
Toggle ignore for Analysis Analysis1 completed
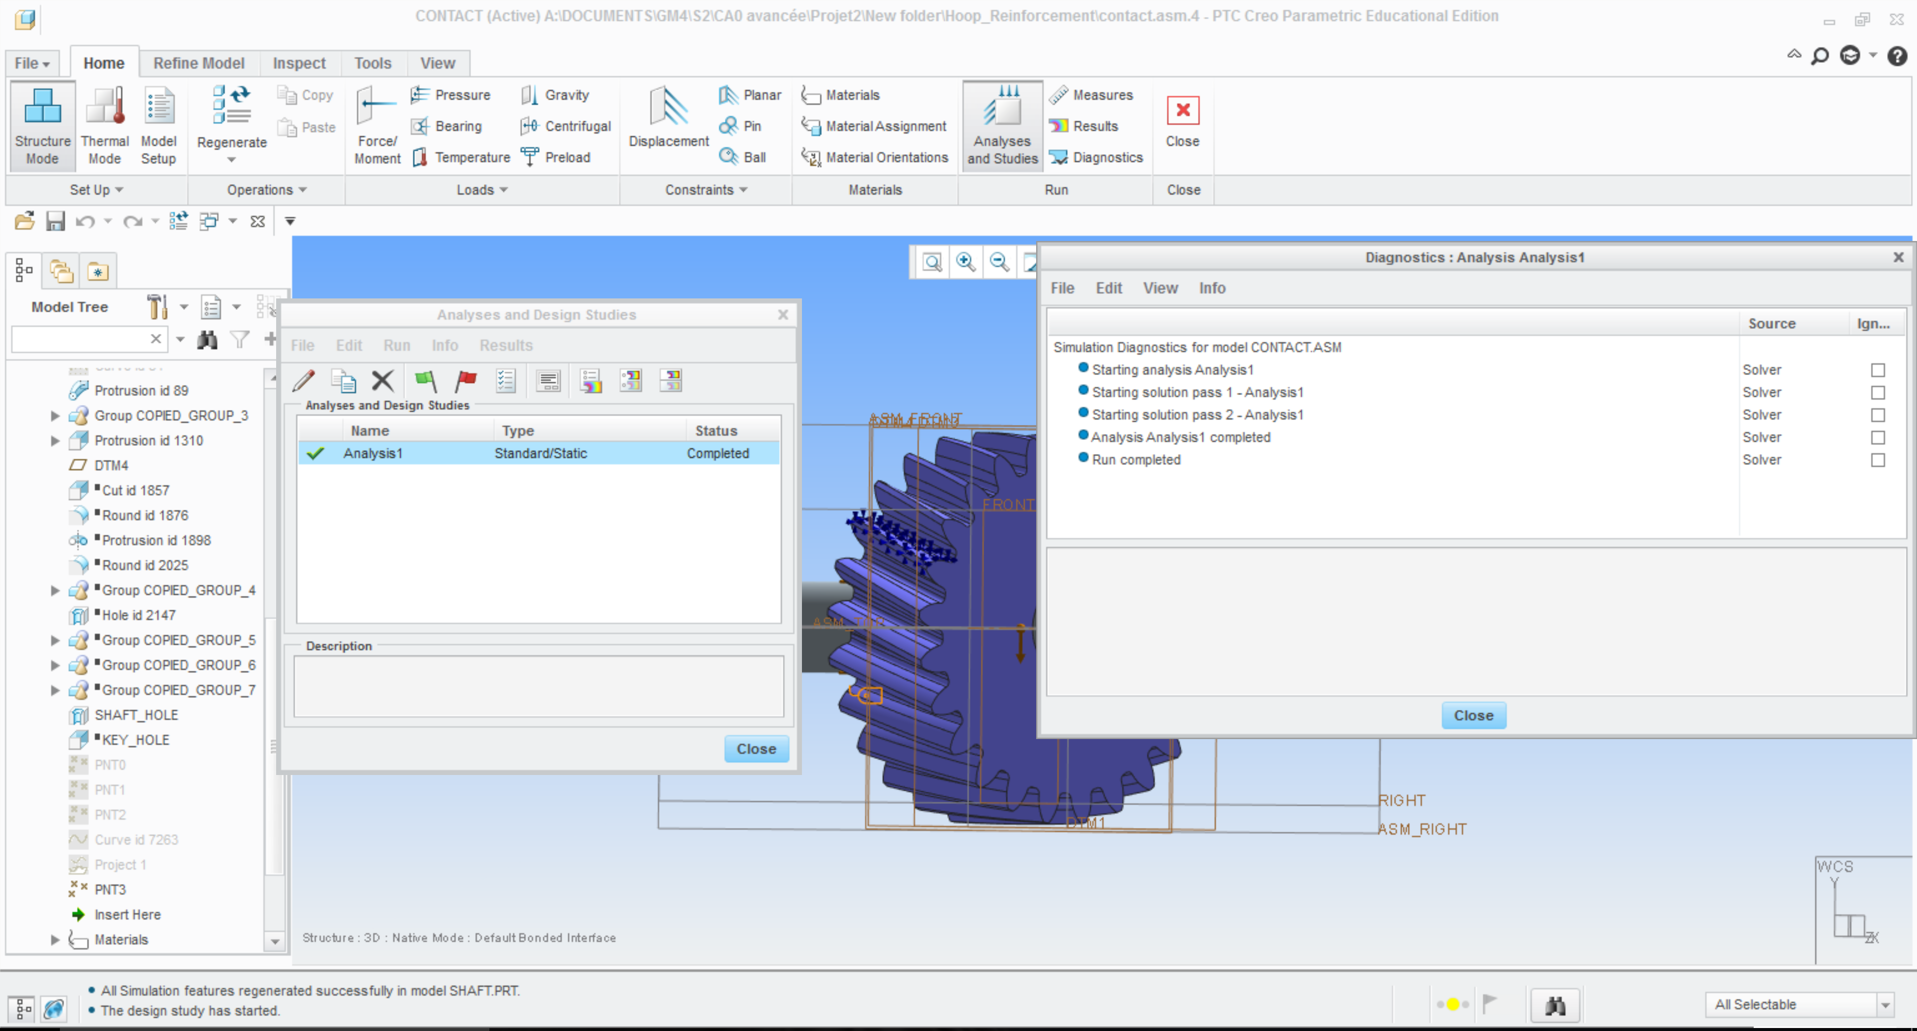pos(1878,437)
